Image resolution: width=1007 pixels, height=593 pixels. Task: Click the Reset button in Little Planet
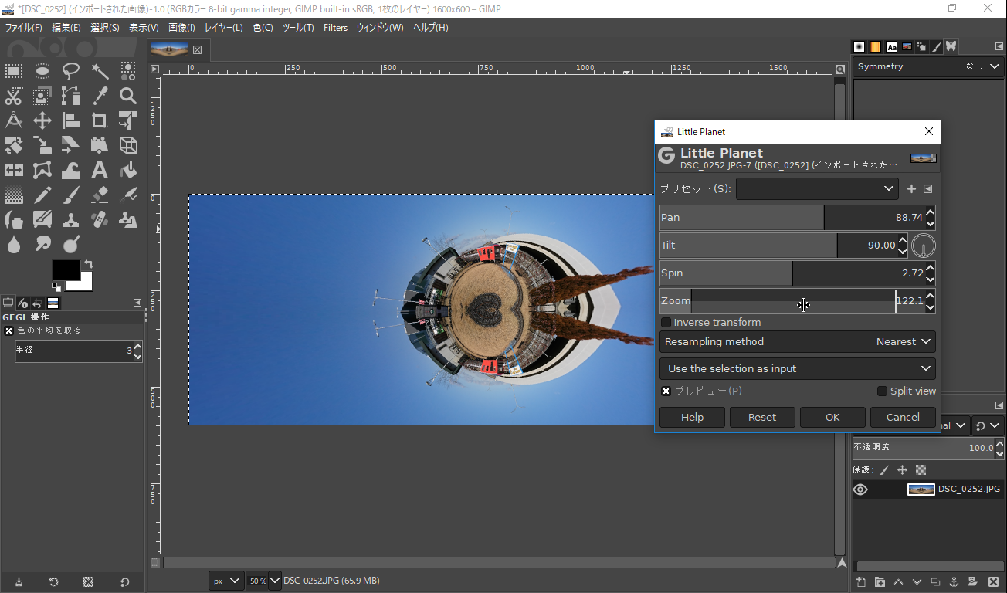point(762,417)
